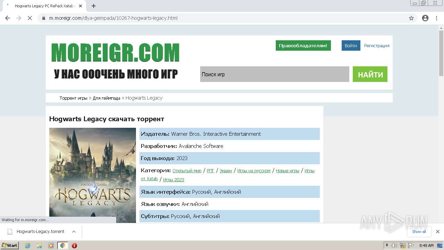Open the Экшен category link
444x250 pixels.
point(226,171)
